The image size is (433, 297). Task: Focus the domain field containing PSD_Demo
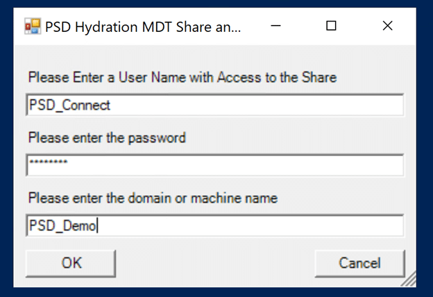215,226
